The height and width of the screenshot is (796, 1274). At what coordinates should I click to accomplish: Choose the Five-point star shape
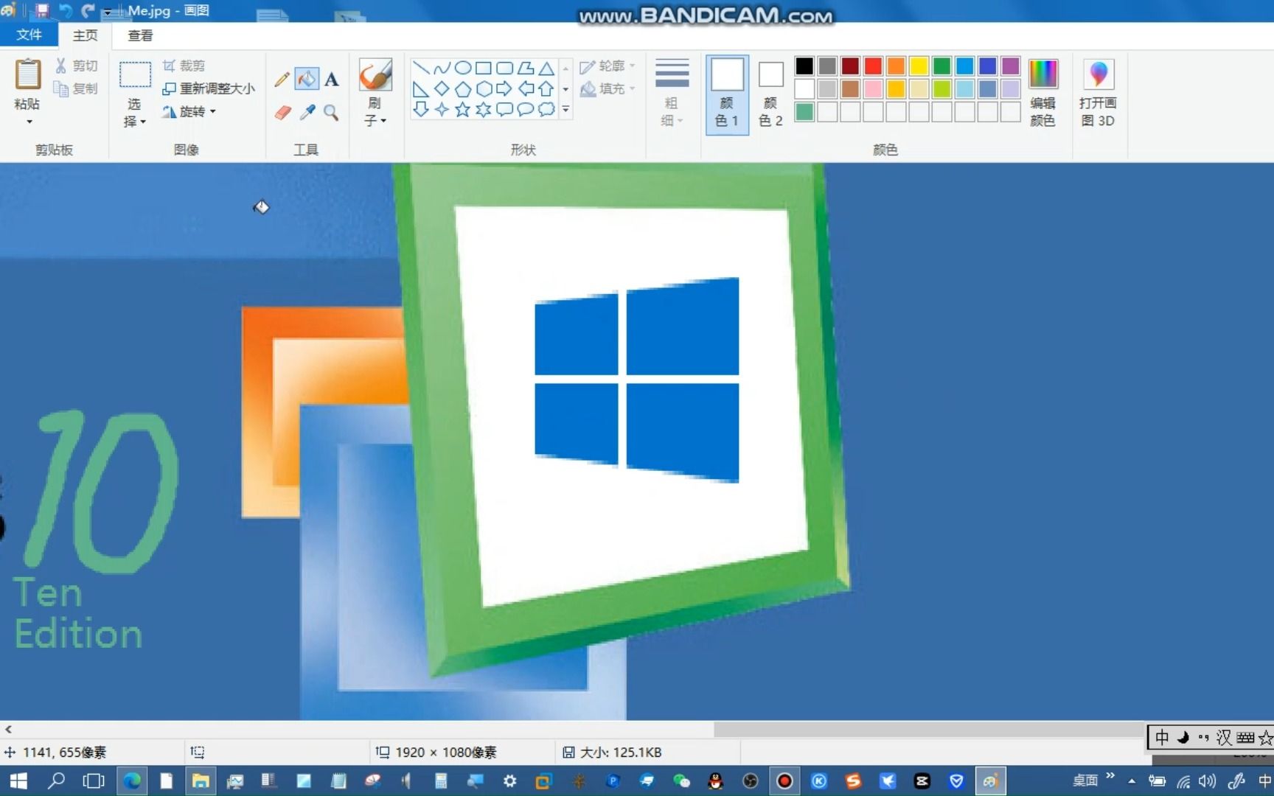click(462, 110)
